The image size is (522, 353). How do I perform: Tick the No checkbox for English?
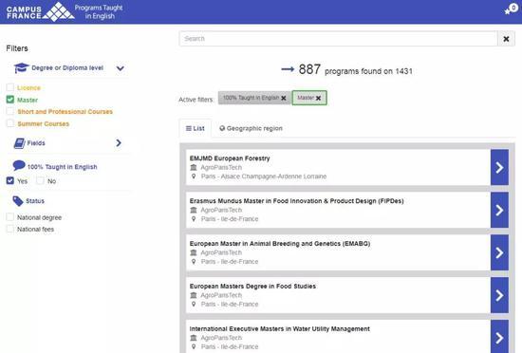click(x=40, y=180)
